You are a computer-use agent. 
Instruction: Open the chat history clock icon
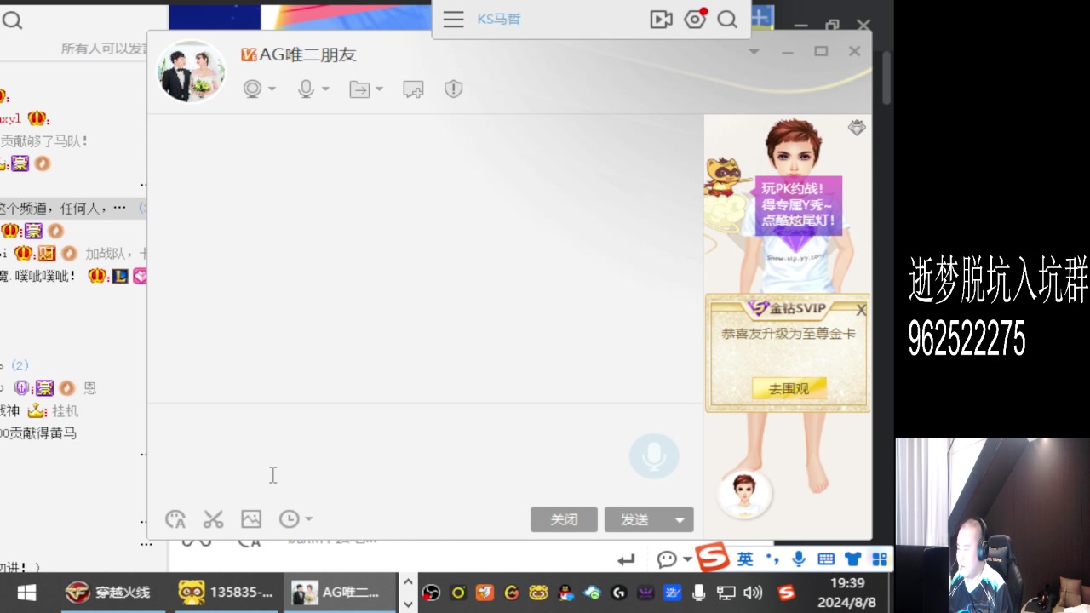point(289,518)
